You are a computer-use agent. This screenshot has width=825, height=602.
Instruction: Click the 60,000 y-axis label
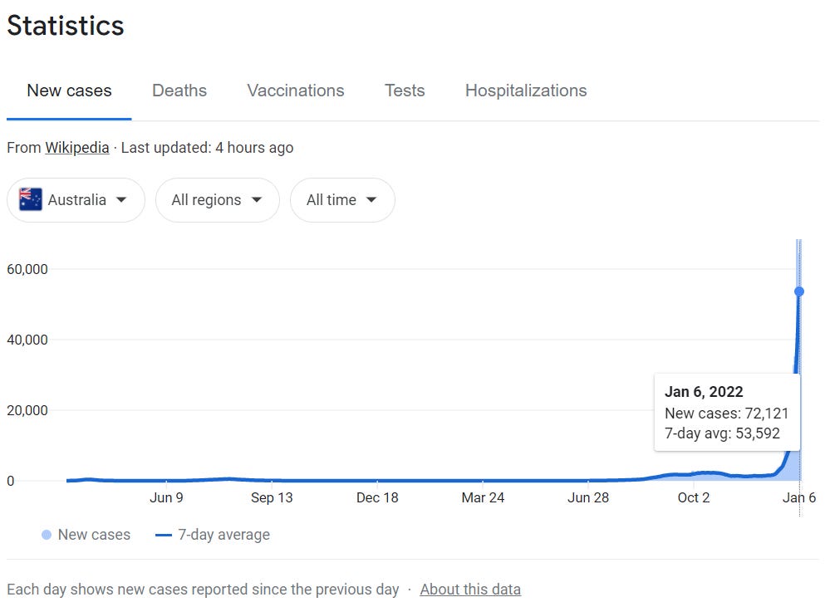27,269
